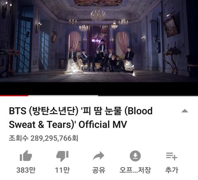Image resolution: width=198 pixels, height=180 pixels.
Task: Seek using the red video progress bar
Action: point(14,95)
